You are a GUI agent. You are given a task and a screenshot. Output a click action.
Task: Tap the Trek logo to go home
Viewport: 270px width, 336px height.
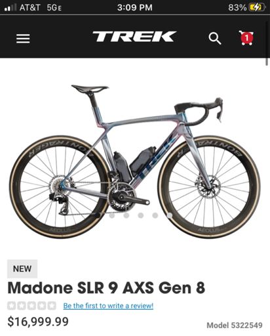pos(134,37)
